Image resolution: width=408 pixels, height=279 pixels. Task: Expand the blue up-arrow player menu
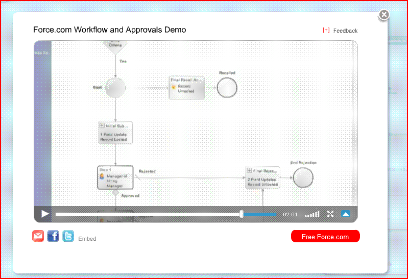346,214
